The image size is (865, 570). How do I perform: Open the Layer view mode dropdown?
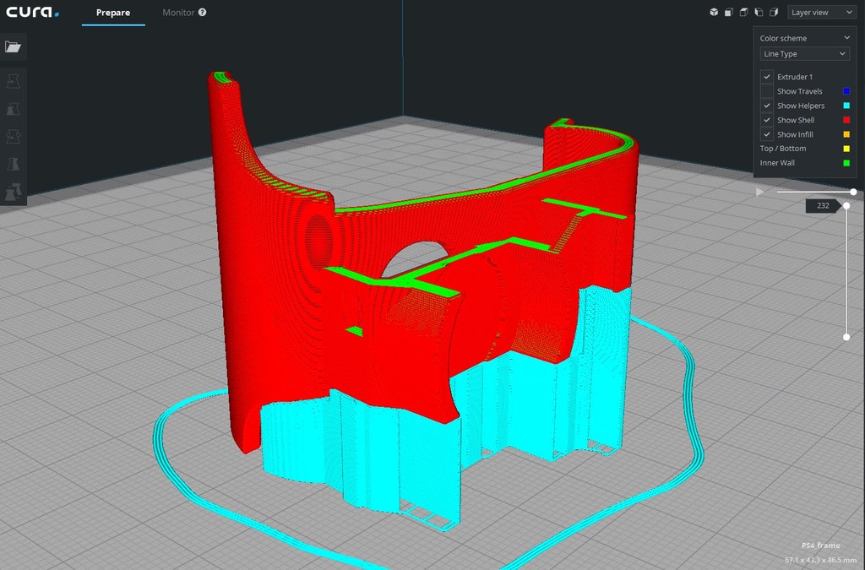pyautogui.click(x=822, y=13)
